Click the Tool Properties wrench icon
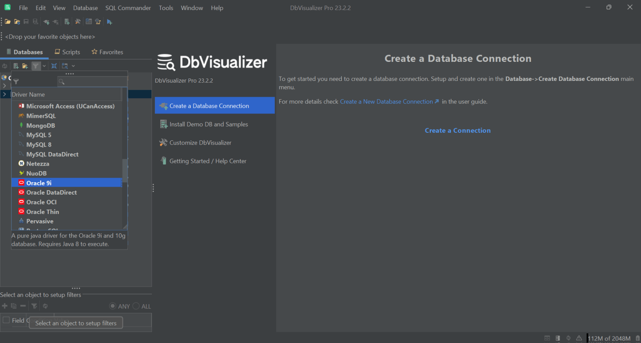The width and height of the screenshot is (641, 343). 78,22
